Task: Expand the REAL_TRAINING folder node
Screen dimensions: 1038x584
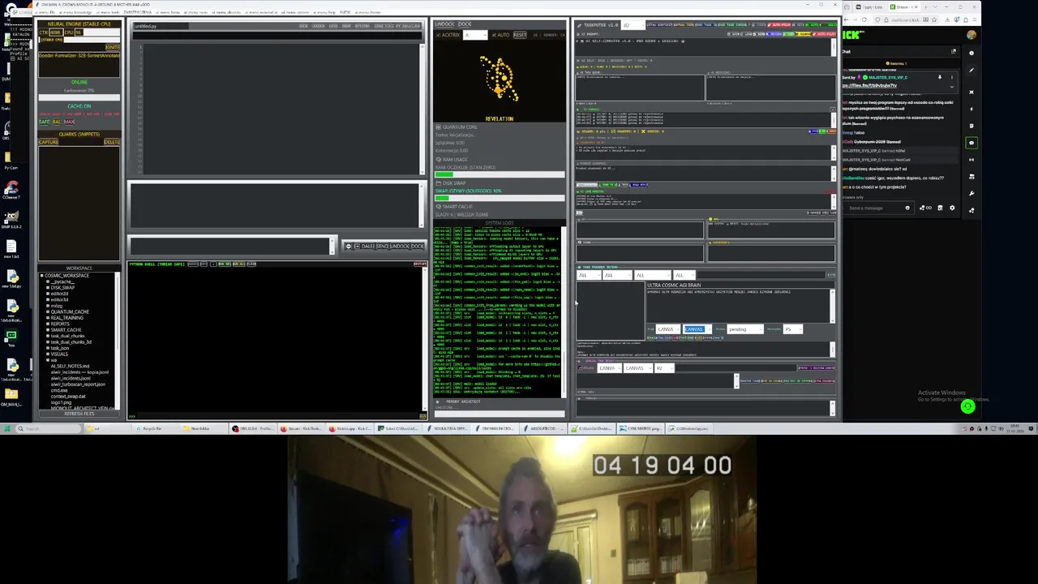Action: coord(48,318)
